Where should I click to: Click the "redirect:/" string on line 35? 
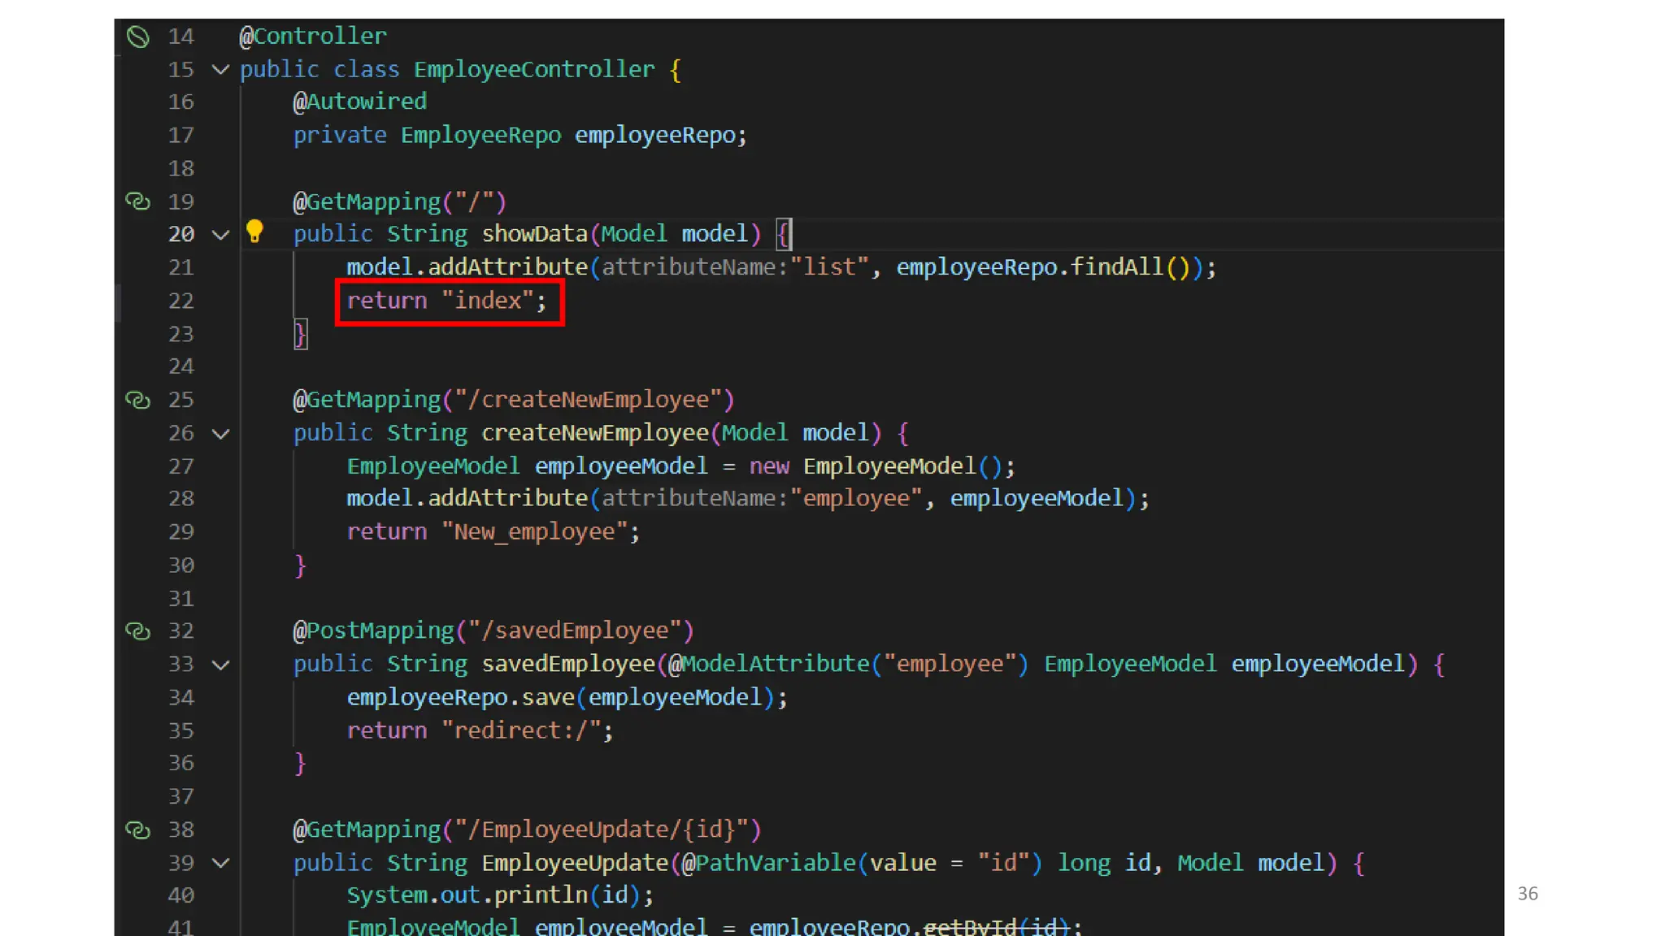pos(520,730)
